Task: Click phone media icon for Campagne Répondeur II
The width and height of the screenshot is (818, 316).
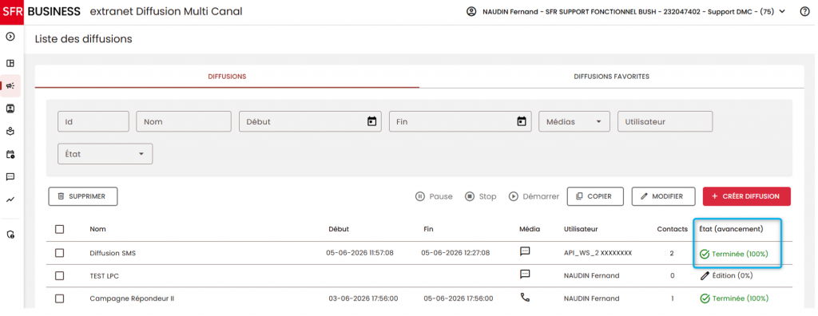Action: point(525,298)
